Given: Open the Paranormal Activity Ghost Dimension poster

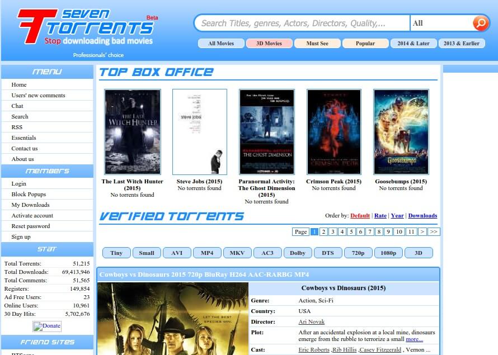Looking at the screenshot, I should click(267, 132).
